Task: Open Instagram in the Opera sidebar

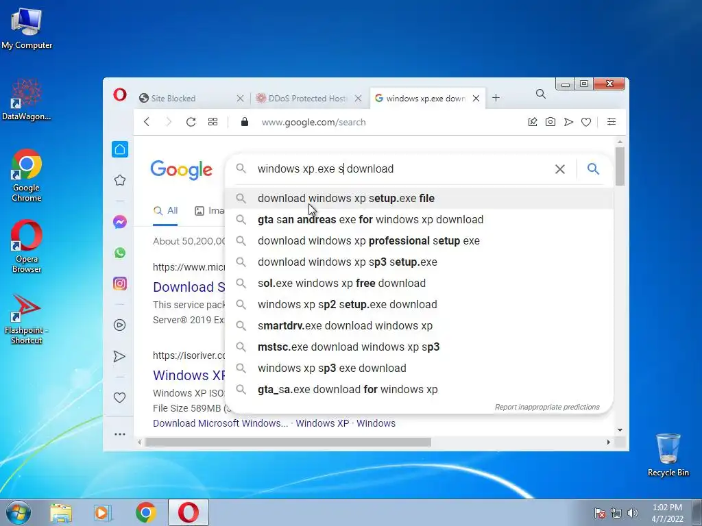Action: click(119, 284)
